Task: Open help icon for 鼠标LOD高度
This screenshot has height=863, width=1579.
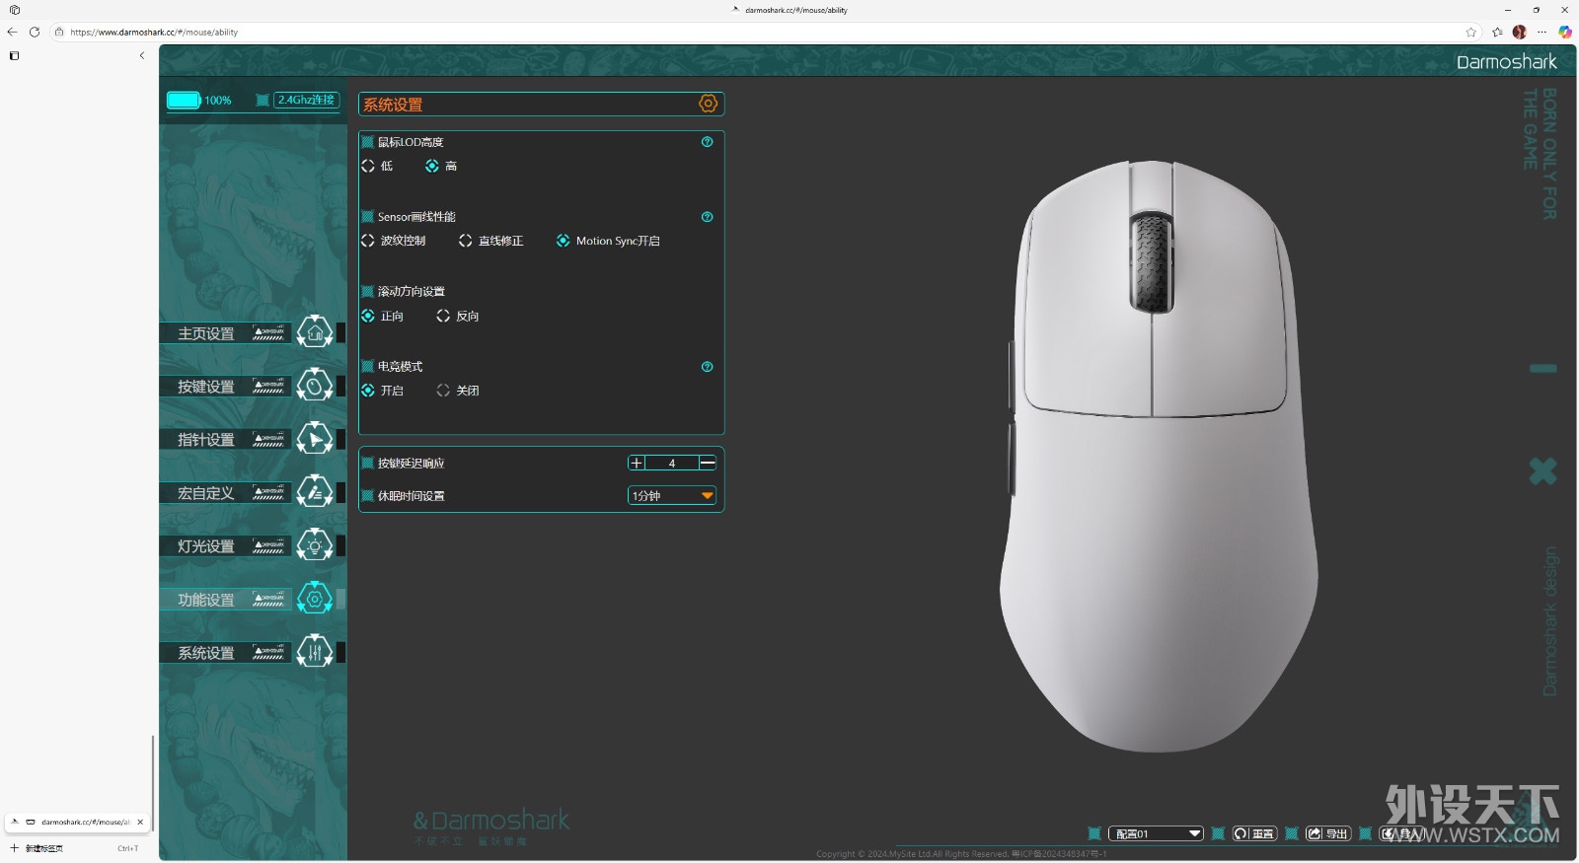Action: (x=707, y=142)
